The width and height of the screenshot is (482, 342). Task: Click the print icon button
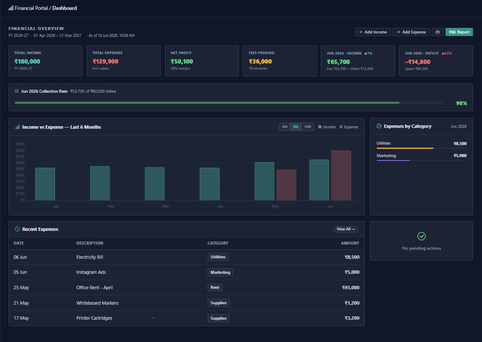coord(437,32)
